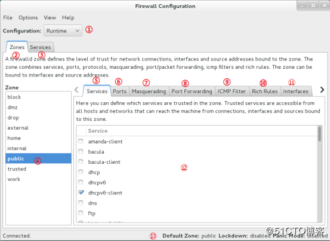This screenshot has height=241, width=330.
Task: Click the amanda-client service name
Action: [105, 142]
